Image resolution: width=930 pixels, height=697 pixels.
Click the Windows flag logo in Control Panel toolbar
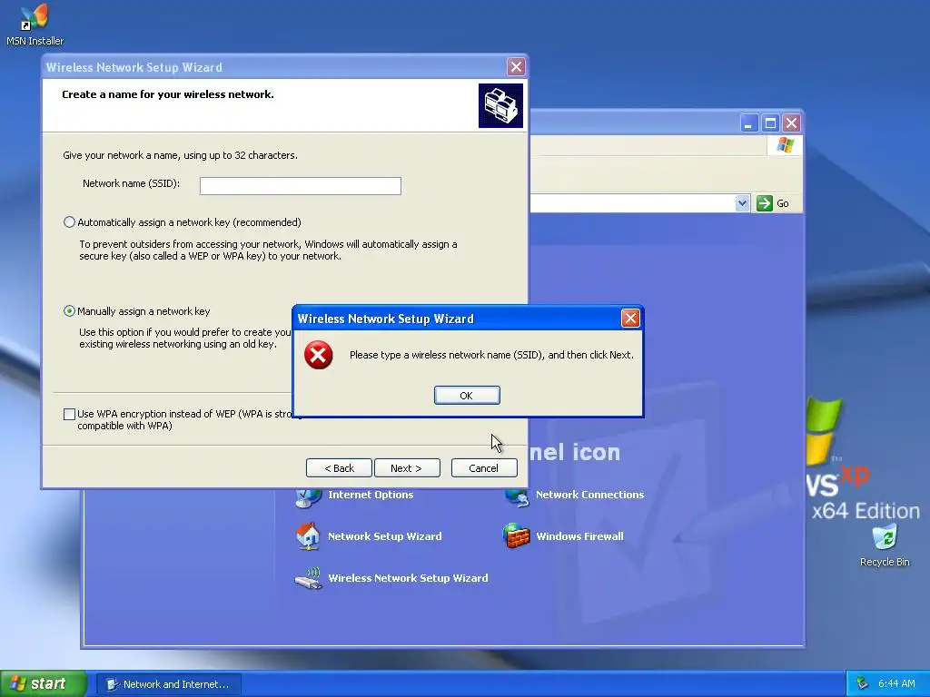pos(785,145)
